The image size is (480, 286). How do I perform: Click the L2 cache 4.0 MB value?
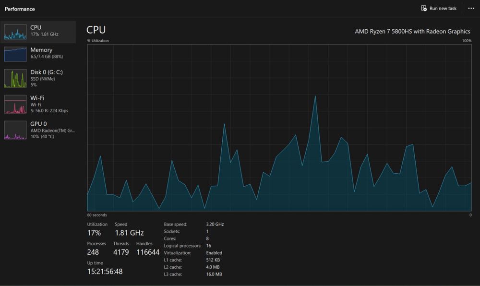pos(213,267)
